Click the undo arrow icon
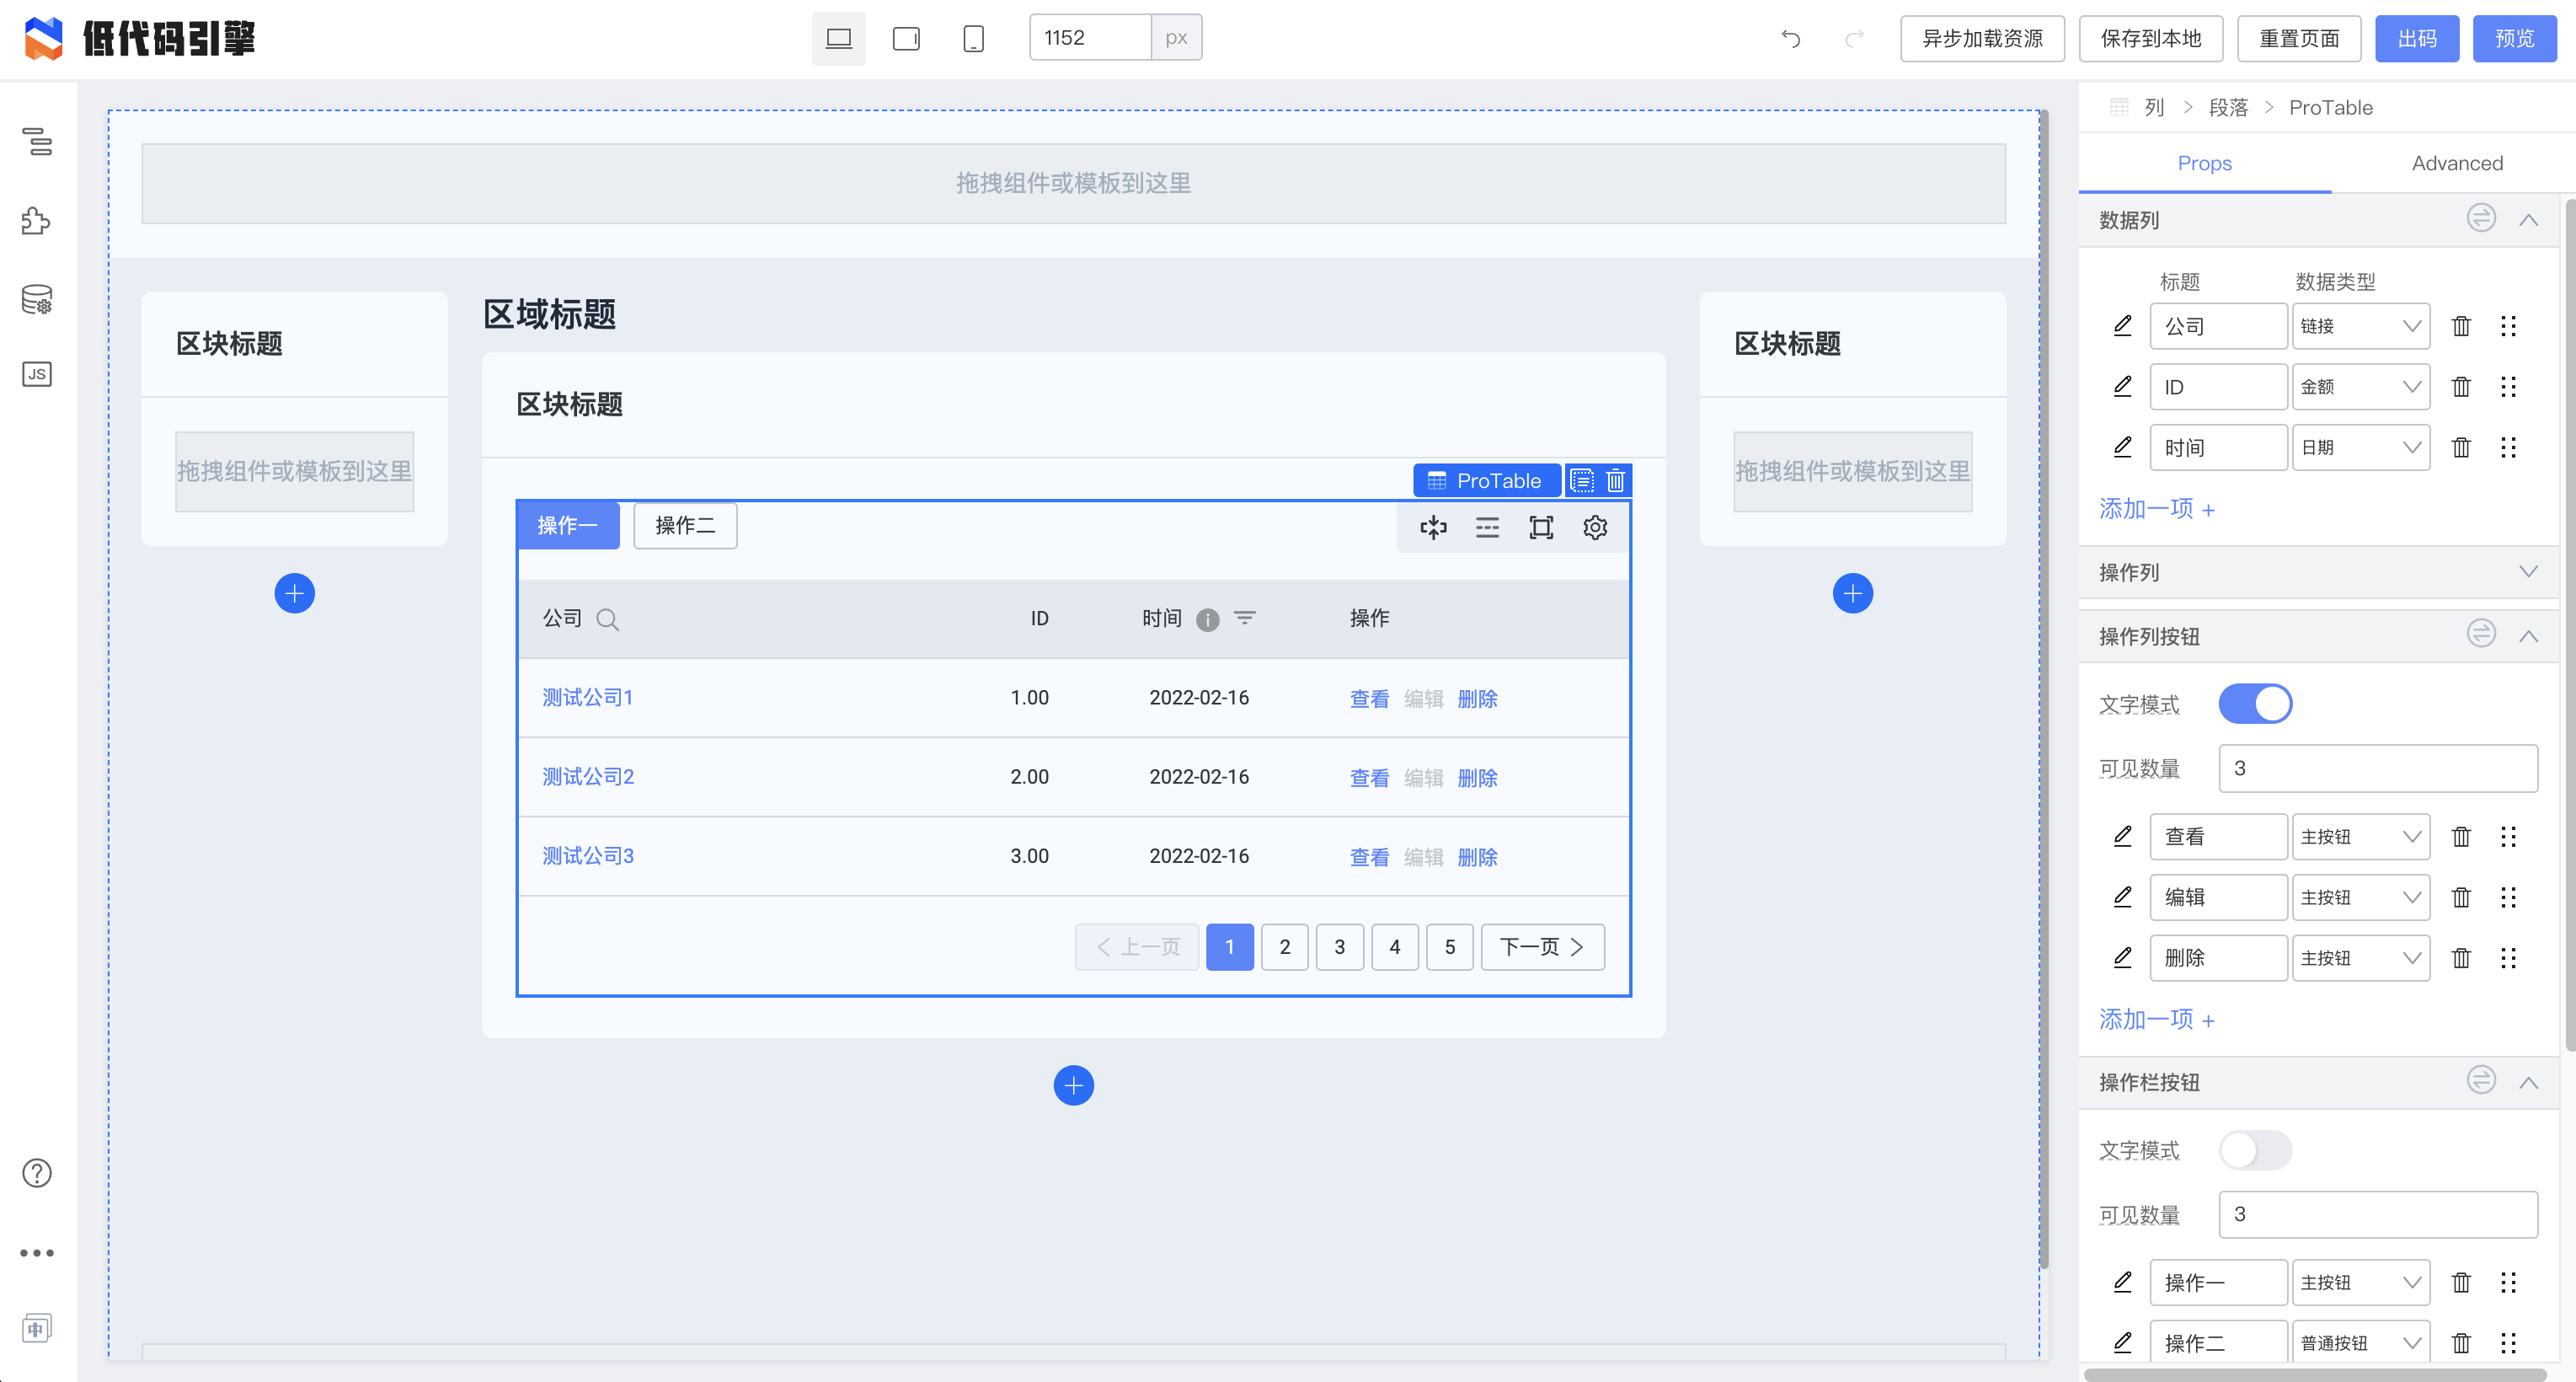The width and height of the screenshot is (2576, 1382). tap(1790, 39)
